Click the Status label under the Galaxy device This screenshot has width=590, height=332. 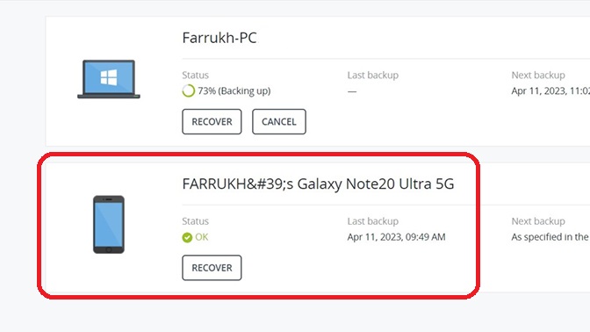click(x=195, y=221)
